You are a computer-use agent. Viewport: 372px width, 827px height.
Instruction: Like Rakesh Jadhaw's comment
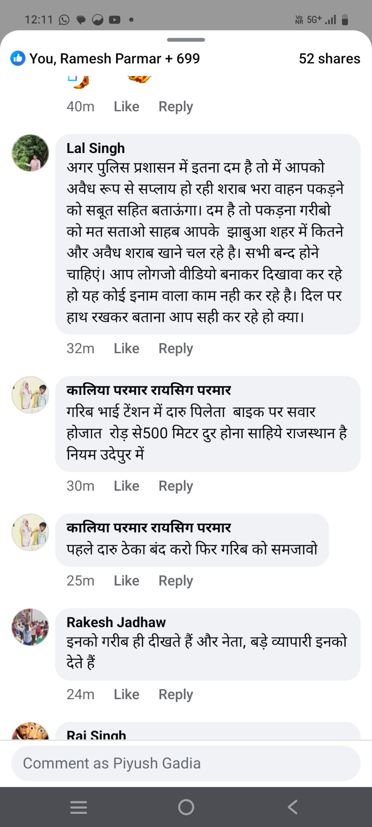[126, 694]
